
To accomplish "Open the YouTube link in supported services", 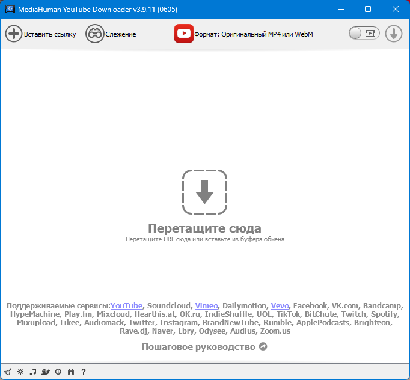I will point(127,305).
